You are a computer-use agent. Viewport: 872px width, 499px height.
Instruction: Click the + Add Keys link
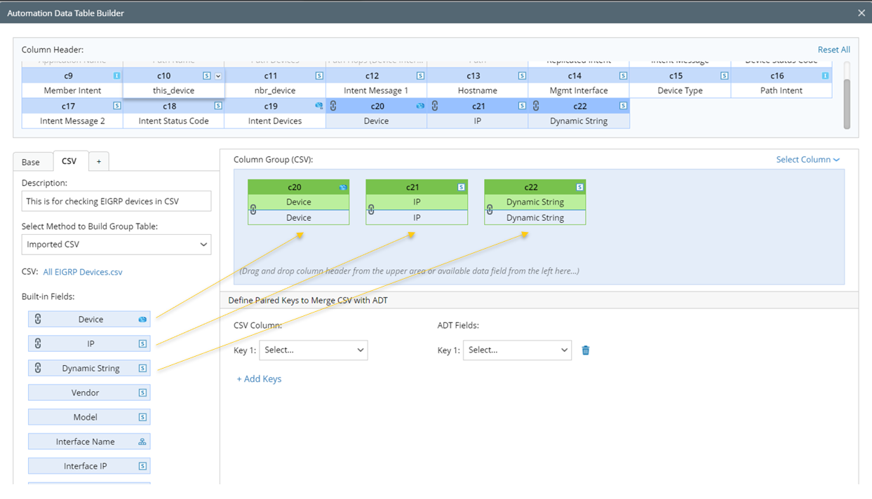point(259,379)
